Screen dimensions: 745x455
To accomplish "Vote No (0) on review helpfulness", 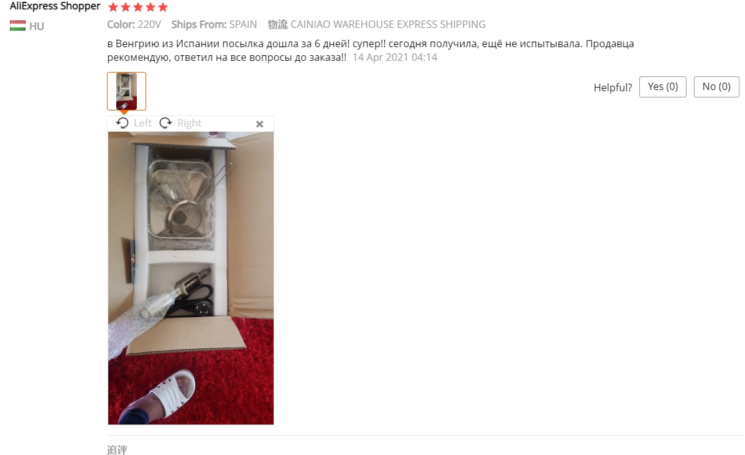I will 716,87.
